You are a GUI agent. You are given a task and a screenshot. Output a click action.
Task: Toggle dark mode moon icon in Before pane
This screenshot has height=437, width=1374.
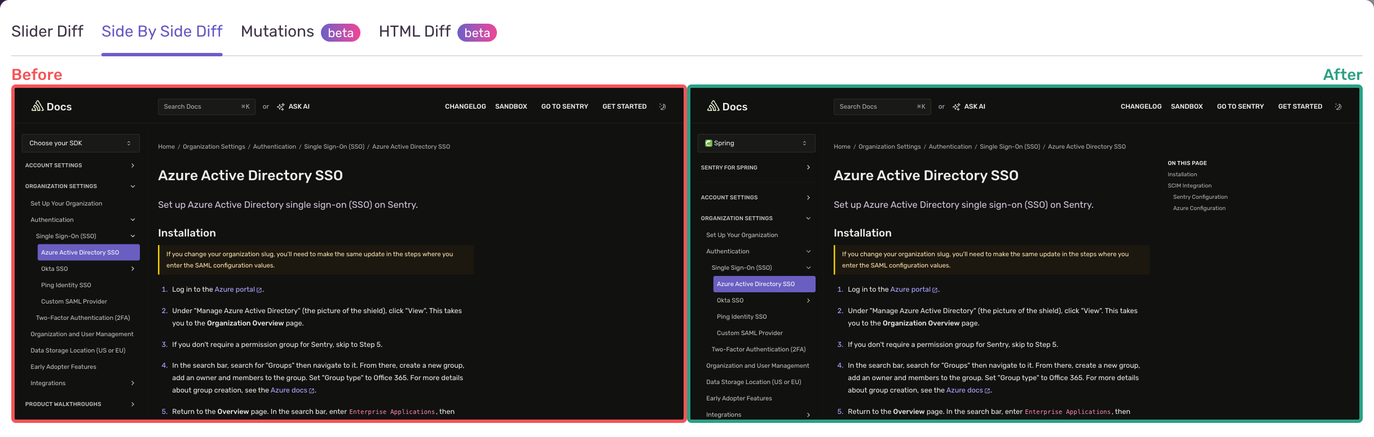pyautogui.click(x=663, y=106)
